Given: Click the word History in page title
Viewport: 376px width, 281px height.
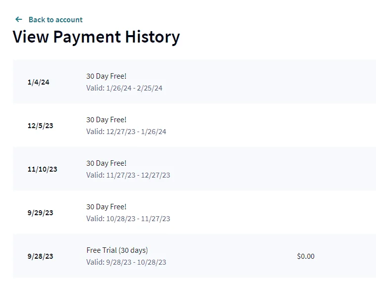Looking at the screenshot, I should [x=153, y=38].
